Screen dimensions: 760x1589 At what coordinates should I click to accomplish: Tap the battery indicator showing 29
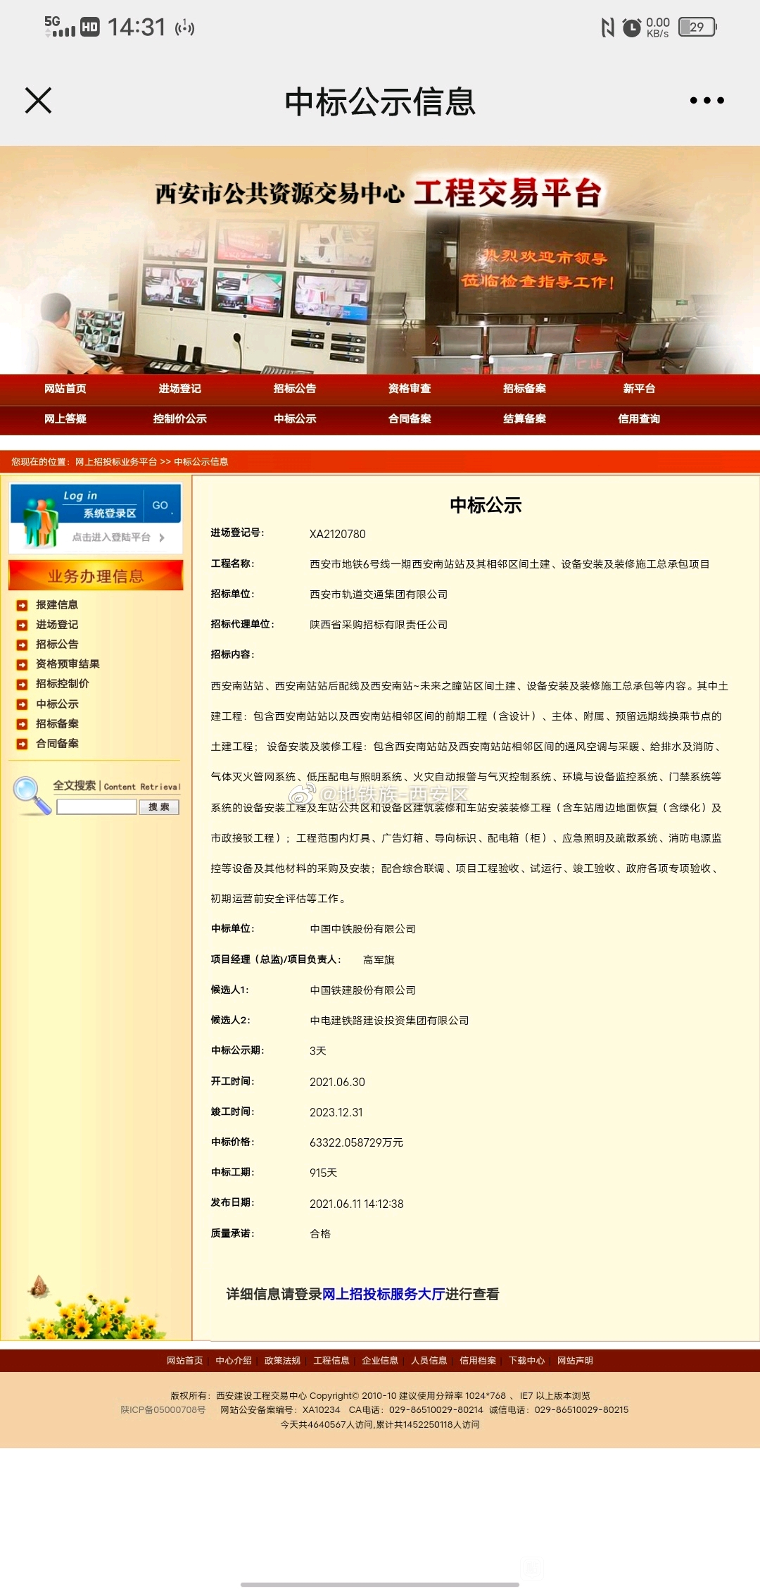[x=697, y=27]
